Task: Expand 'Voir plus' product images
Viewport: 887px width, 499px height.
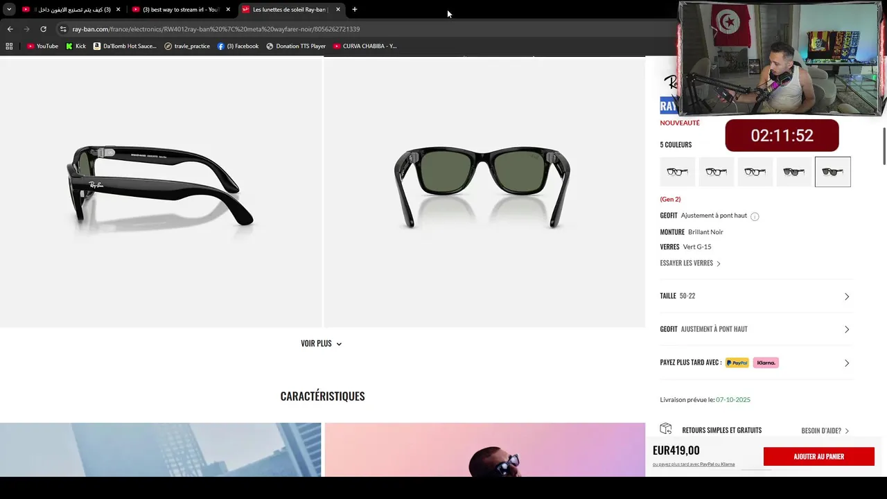Action: pos(321,344)
